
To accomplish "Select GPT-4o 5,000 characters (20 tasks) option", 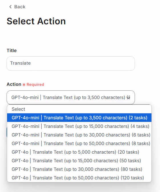I will click(79, 152).
